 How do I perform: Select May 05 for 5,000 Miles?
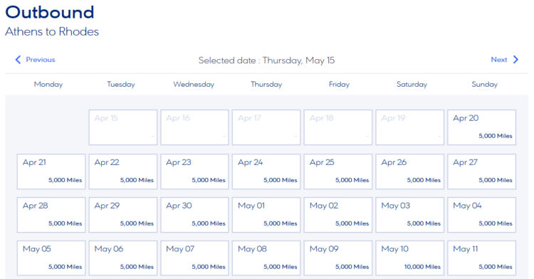point(51,258)
